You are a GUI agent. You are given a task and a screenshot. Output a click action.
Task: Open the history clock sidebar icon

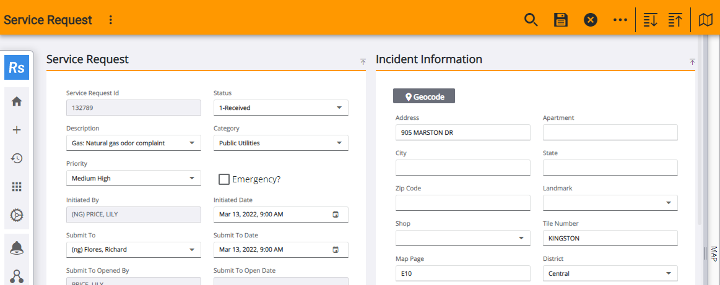coord(17,158)
